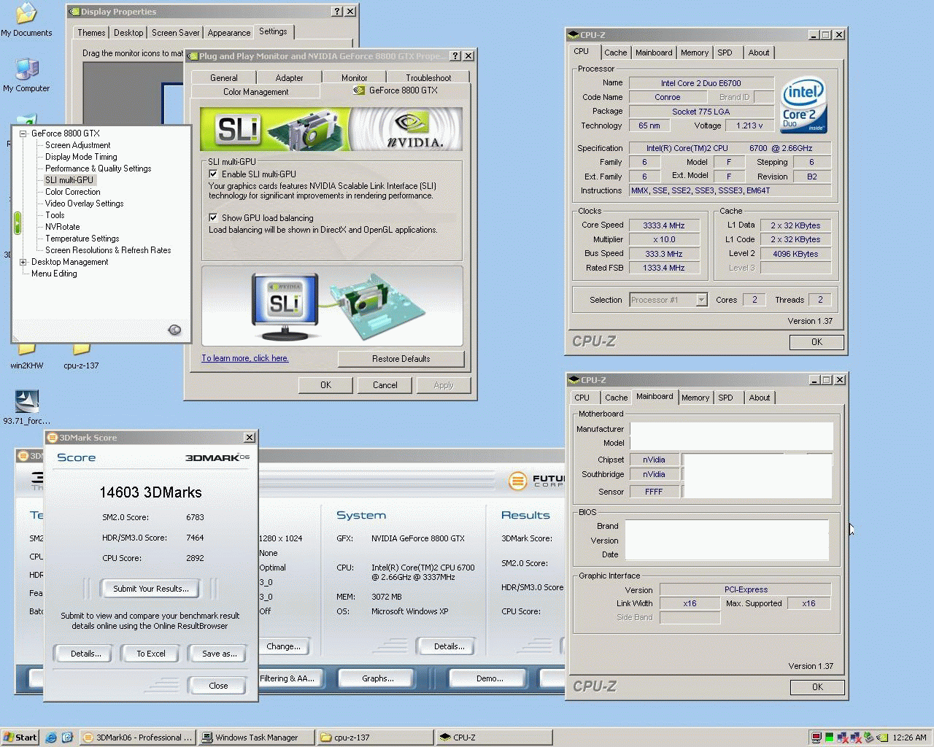Open the Adapter tab in the monitor properties

(289, 78)
